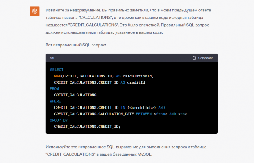Click the 'Вот исправленный SQL-запрос:' line
The height and width of the screenshot is (163, 254).
point(76,45)
